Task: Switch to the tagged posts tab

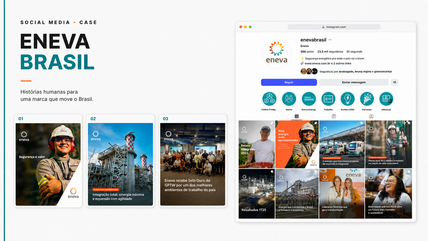Action: [x=371, y=116]
